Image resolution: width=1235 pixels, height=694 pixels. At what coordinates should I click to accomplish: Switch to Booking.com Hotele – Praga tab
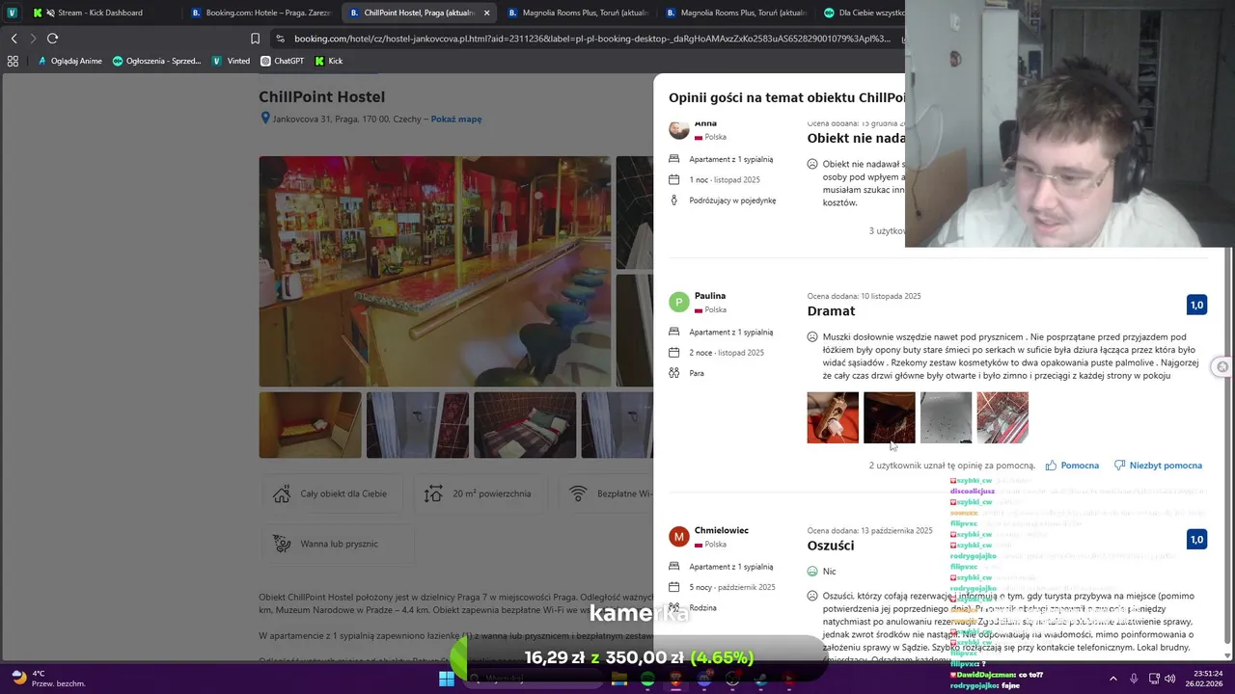point(261,13)
